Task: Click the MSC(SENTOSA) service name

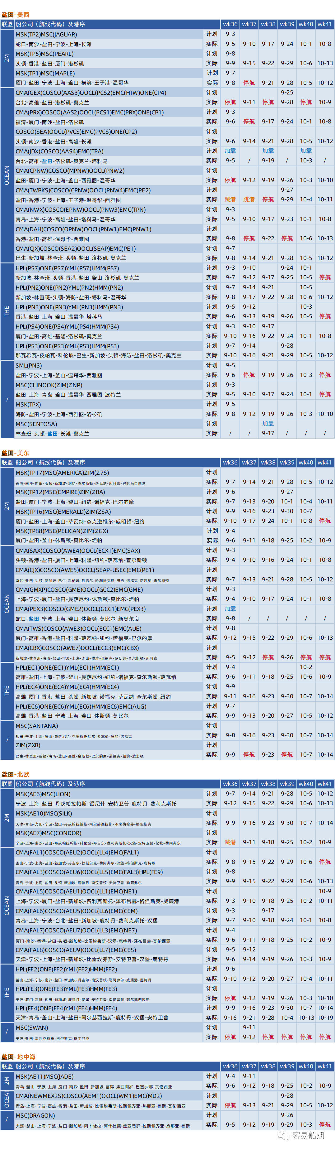Action: tap(36, 424)
